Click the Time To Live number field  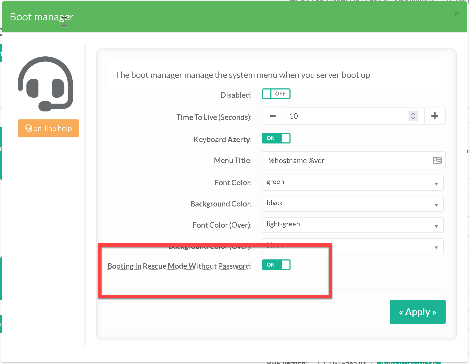tap(345, 116)
